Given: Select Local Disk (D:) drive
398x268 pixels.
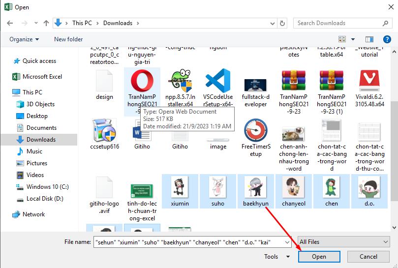Looking at the screenshot, I should point(40,199).
